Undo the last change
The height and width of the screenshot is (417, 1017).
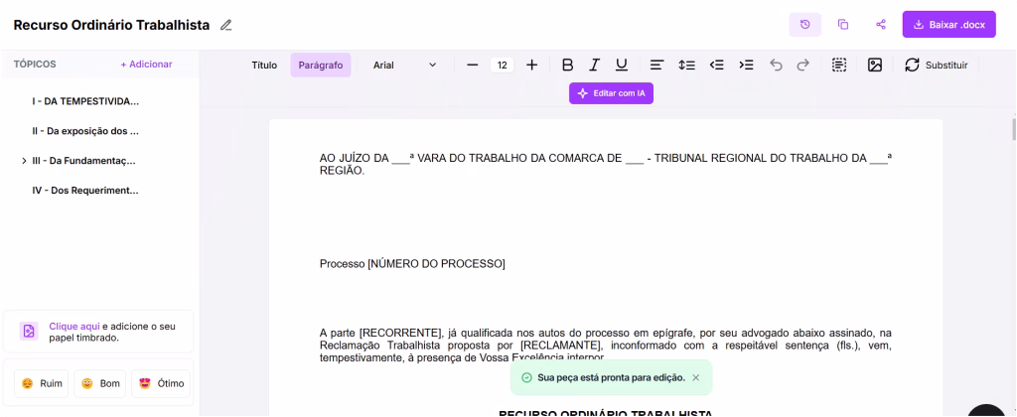click(776, 65)
